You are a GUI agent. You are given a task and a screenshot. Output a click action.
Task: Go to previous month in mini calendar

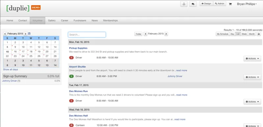(x=5, y=34)
